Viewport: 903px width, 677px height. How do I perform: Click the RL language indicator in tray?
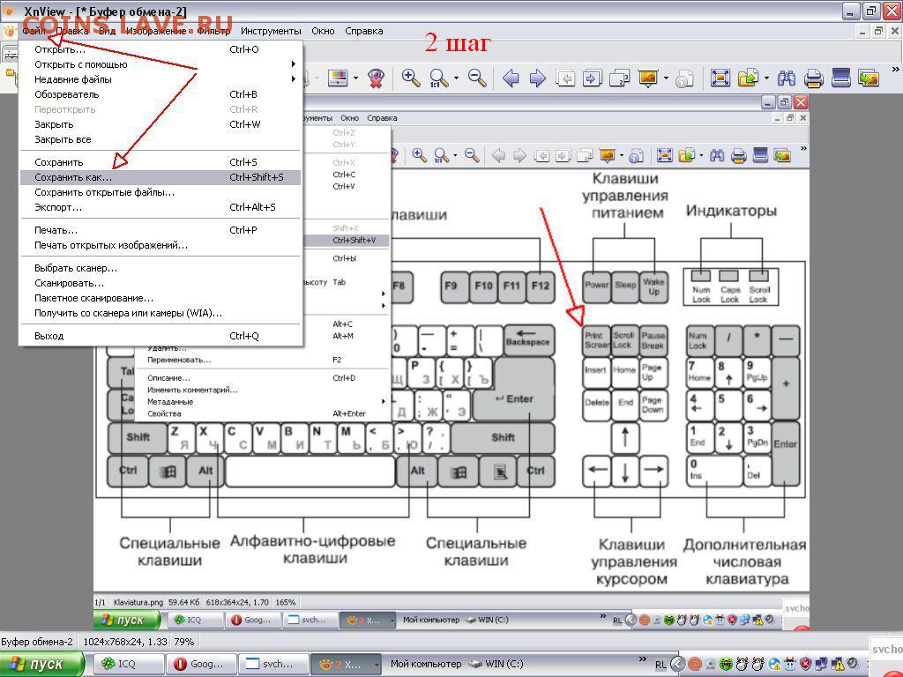click(x=660, y=665)
